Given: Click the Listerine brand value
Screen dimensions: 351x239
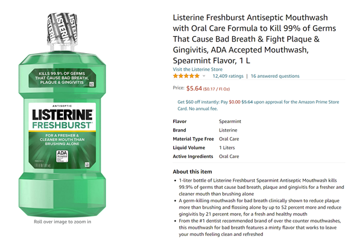Looking at the screenshot, I should pos(228,130).
